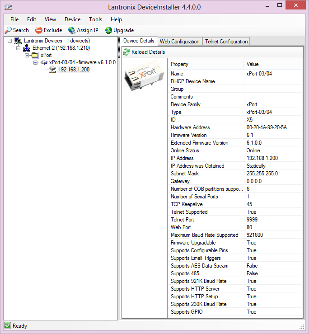Click the 192.168.1.200 device node icon
309x334 pixels.
[52, 70]
